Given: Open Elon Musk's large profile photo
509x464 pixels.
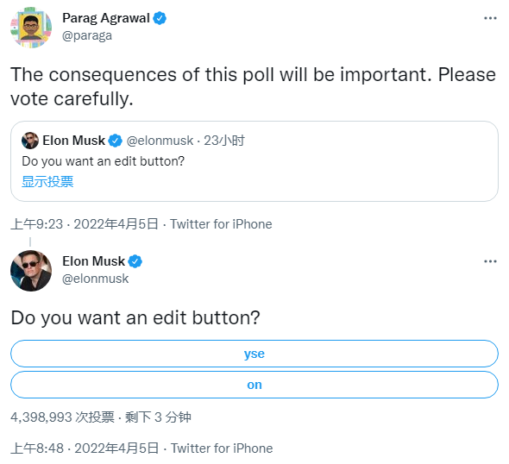Looking at the screenshot, I should click(x=31, y=270).
